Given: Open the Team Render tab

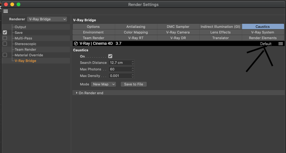Looking at the screenshot, I should pyautogui.click(x=93, y=38).
